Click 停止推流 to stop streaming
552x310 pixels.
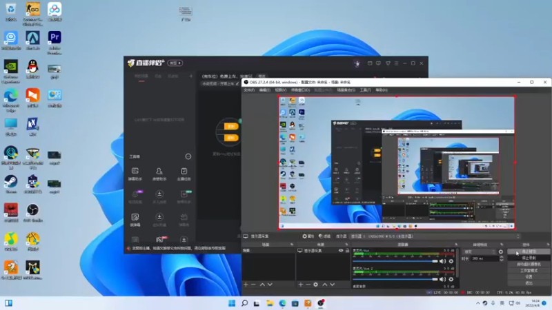click(529, 251)
